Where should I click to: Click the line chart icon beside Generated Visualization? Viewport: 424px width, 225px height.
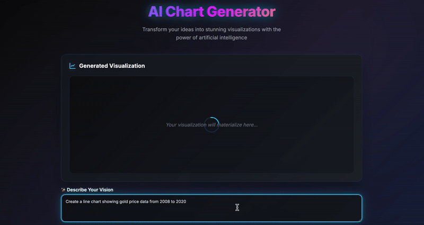73,66
